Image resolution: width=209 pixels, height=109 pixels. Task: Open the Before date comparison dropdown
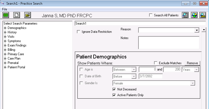pos(134,76)
